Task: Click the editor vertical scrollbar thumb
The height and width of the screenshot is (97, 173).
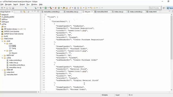Action: (x=171, y=37)
